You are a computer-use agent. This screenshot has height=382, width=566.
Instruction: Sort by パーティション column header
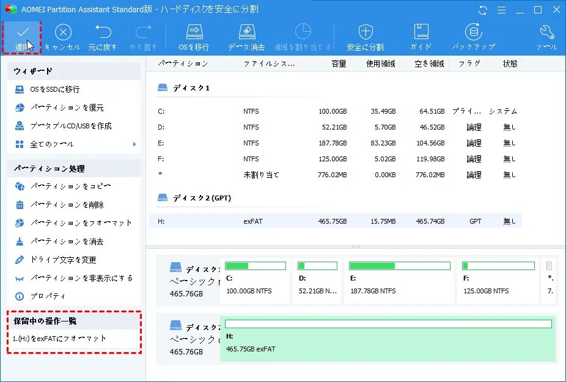[x=183, y=64]
